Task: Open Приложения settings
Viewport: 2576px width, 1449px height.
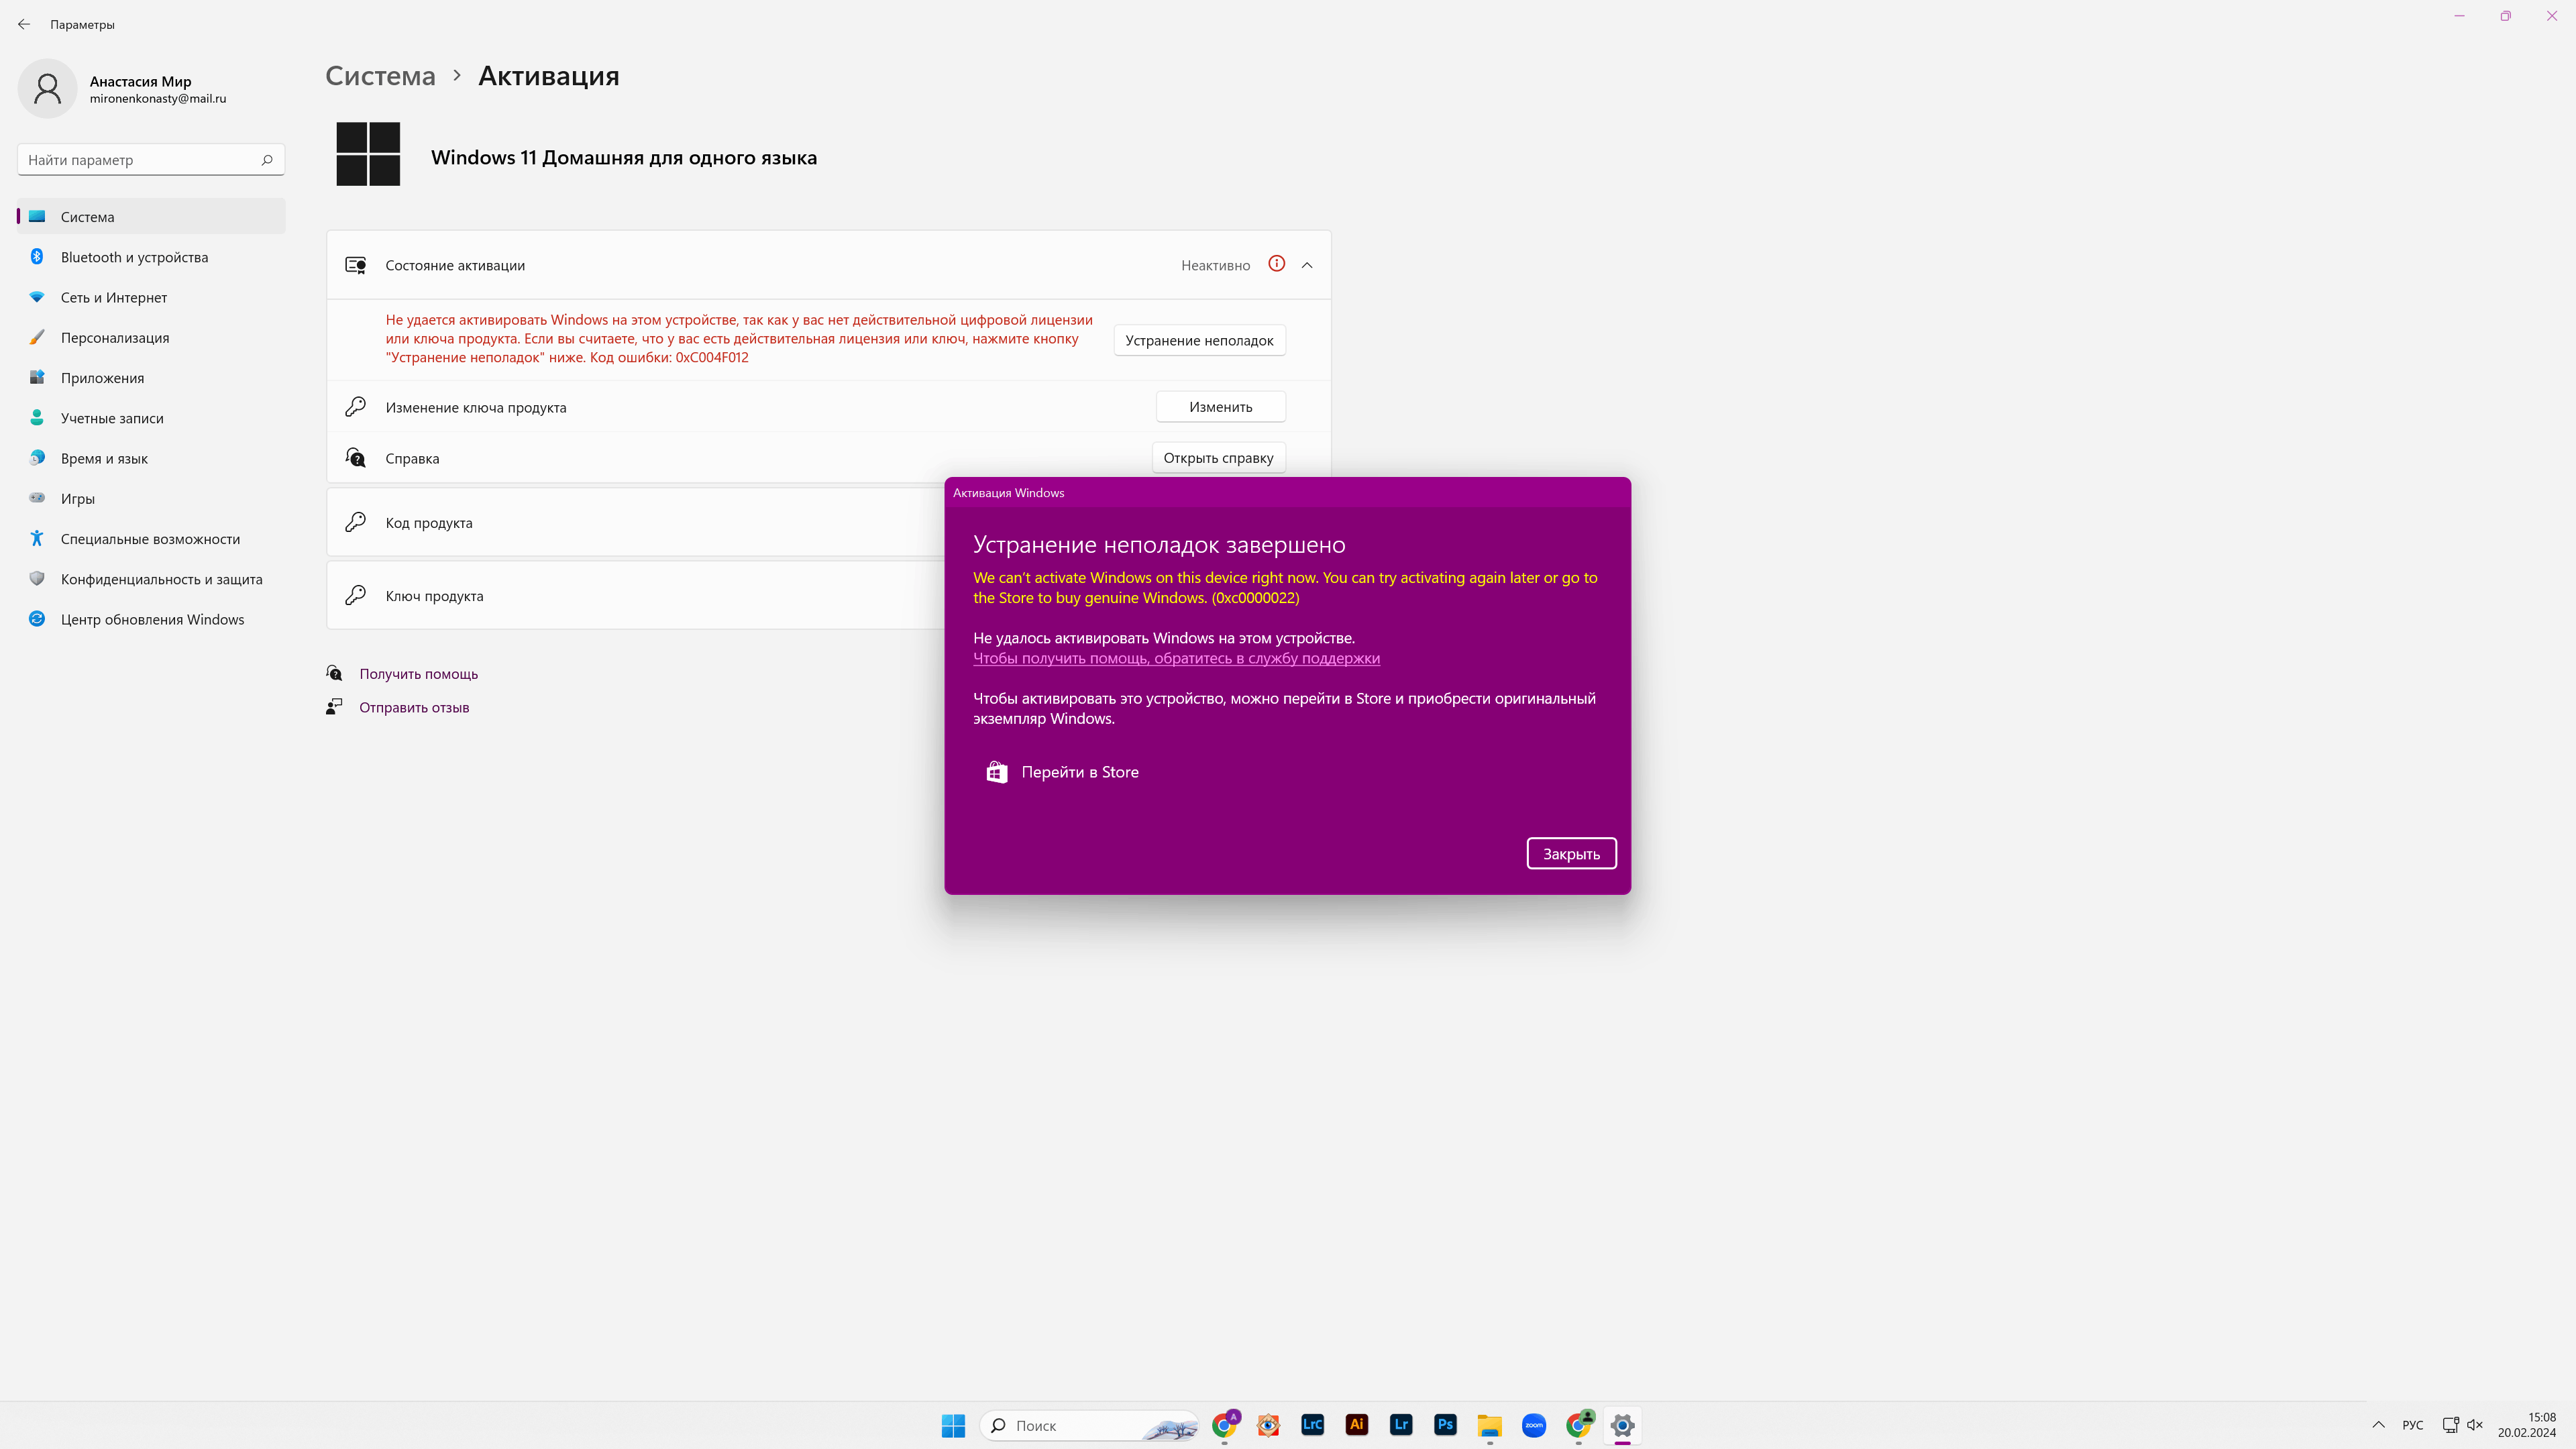Action: (x=151, y=377)
